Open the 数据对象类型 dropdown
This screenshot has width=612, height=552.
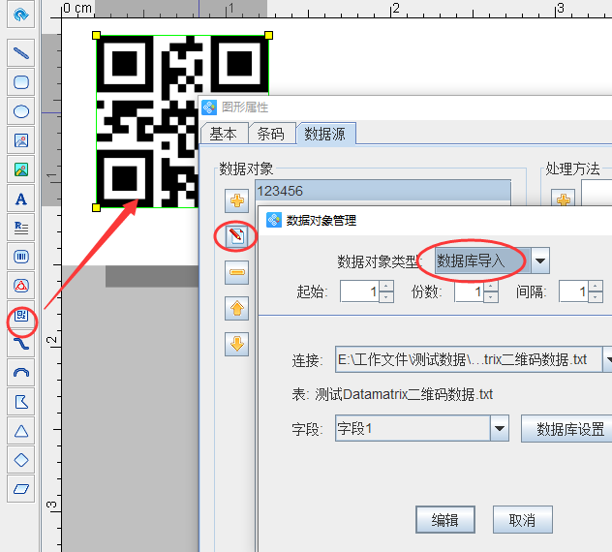[540, 261]
